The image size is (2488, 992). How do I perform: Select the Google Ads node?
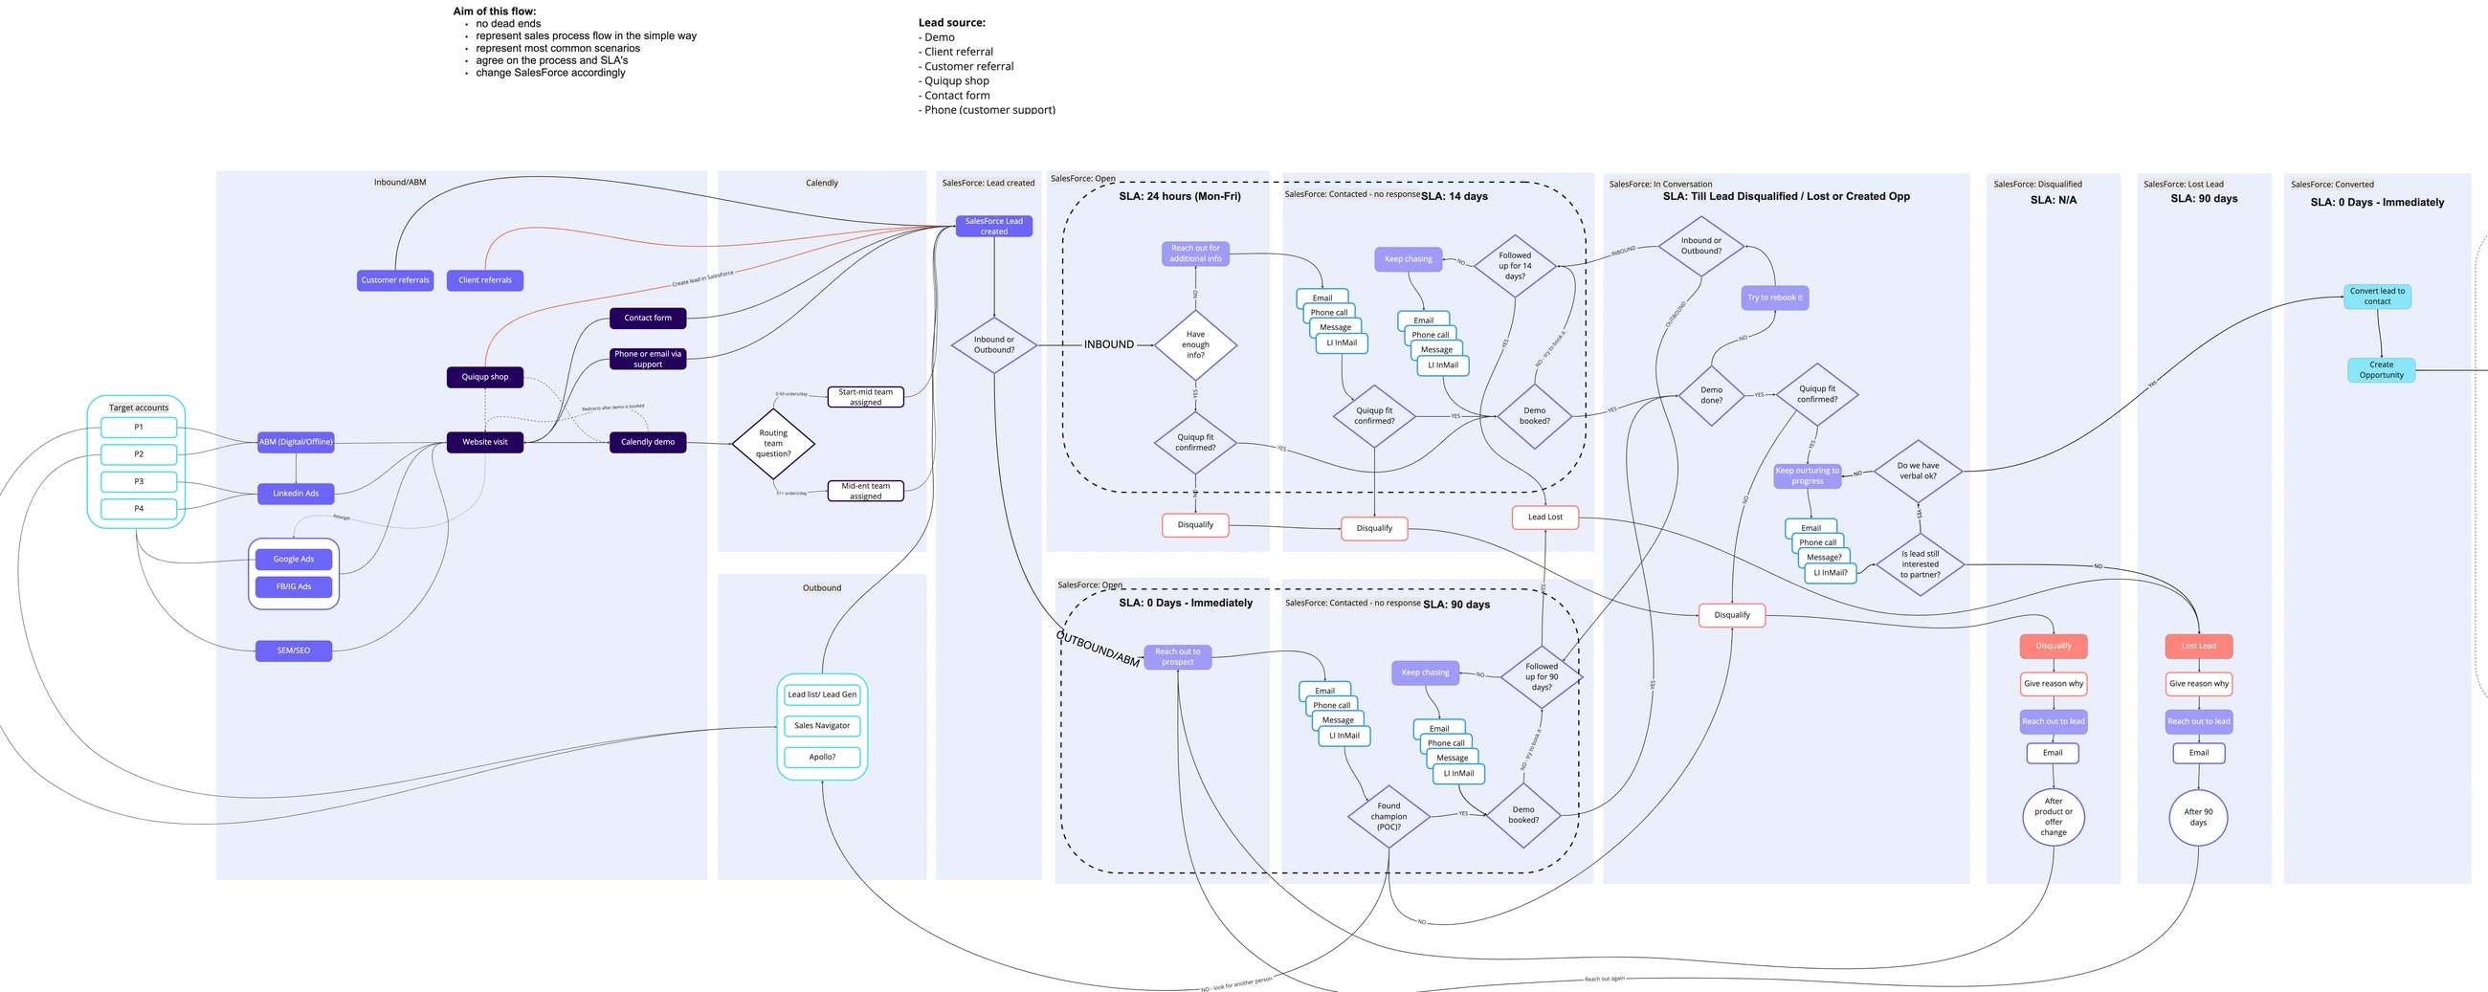[x=294, y=560]
